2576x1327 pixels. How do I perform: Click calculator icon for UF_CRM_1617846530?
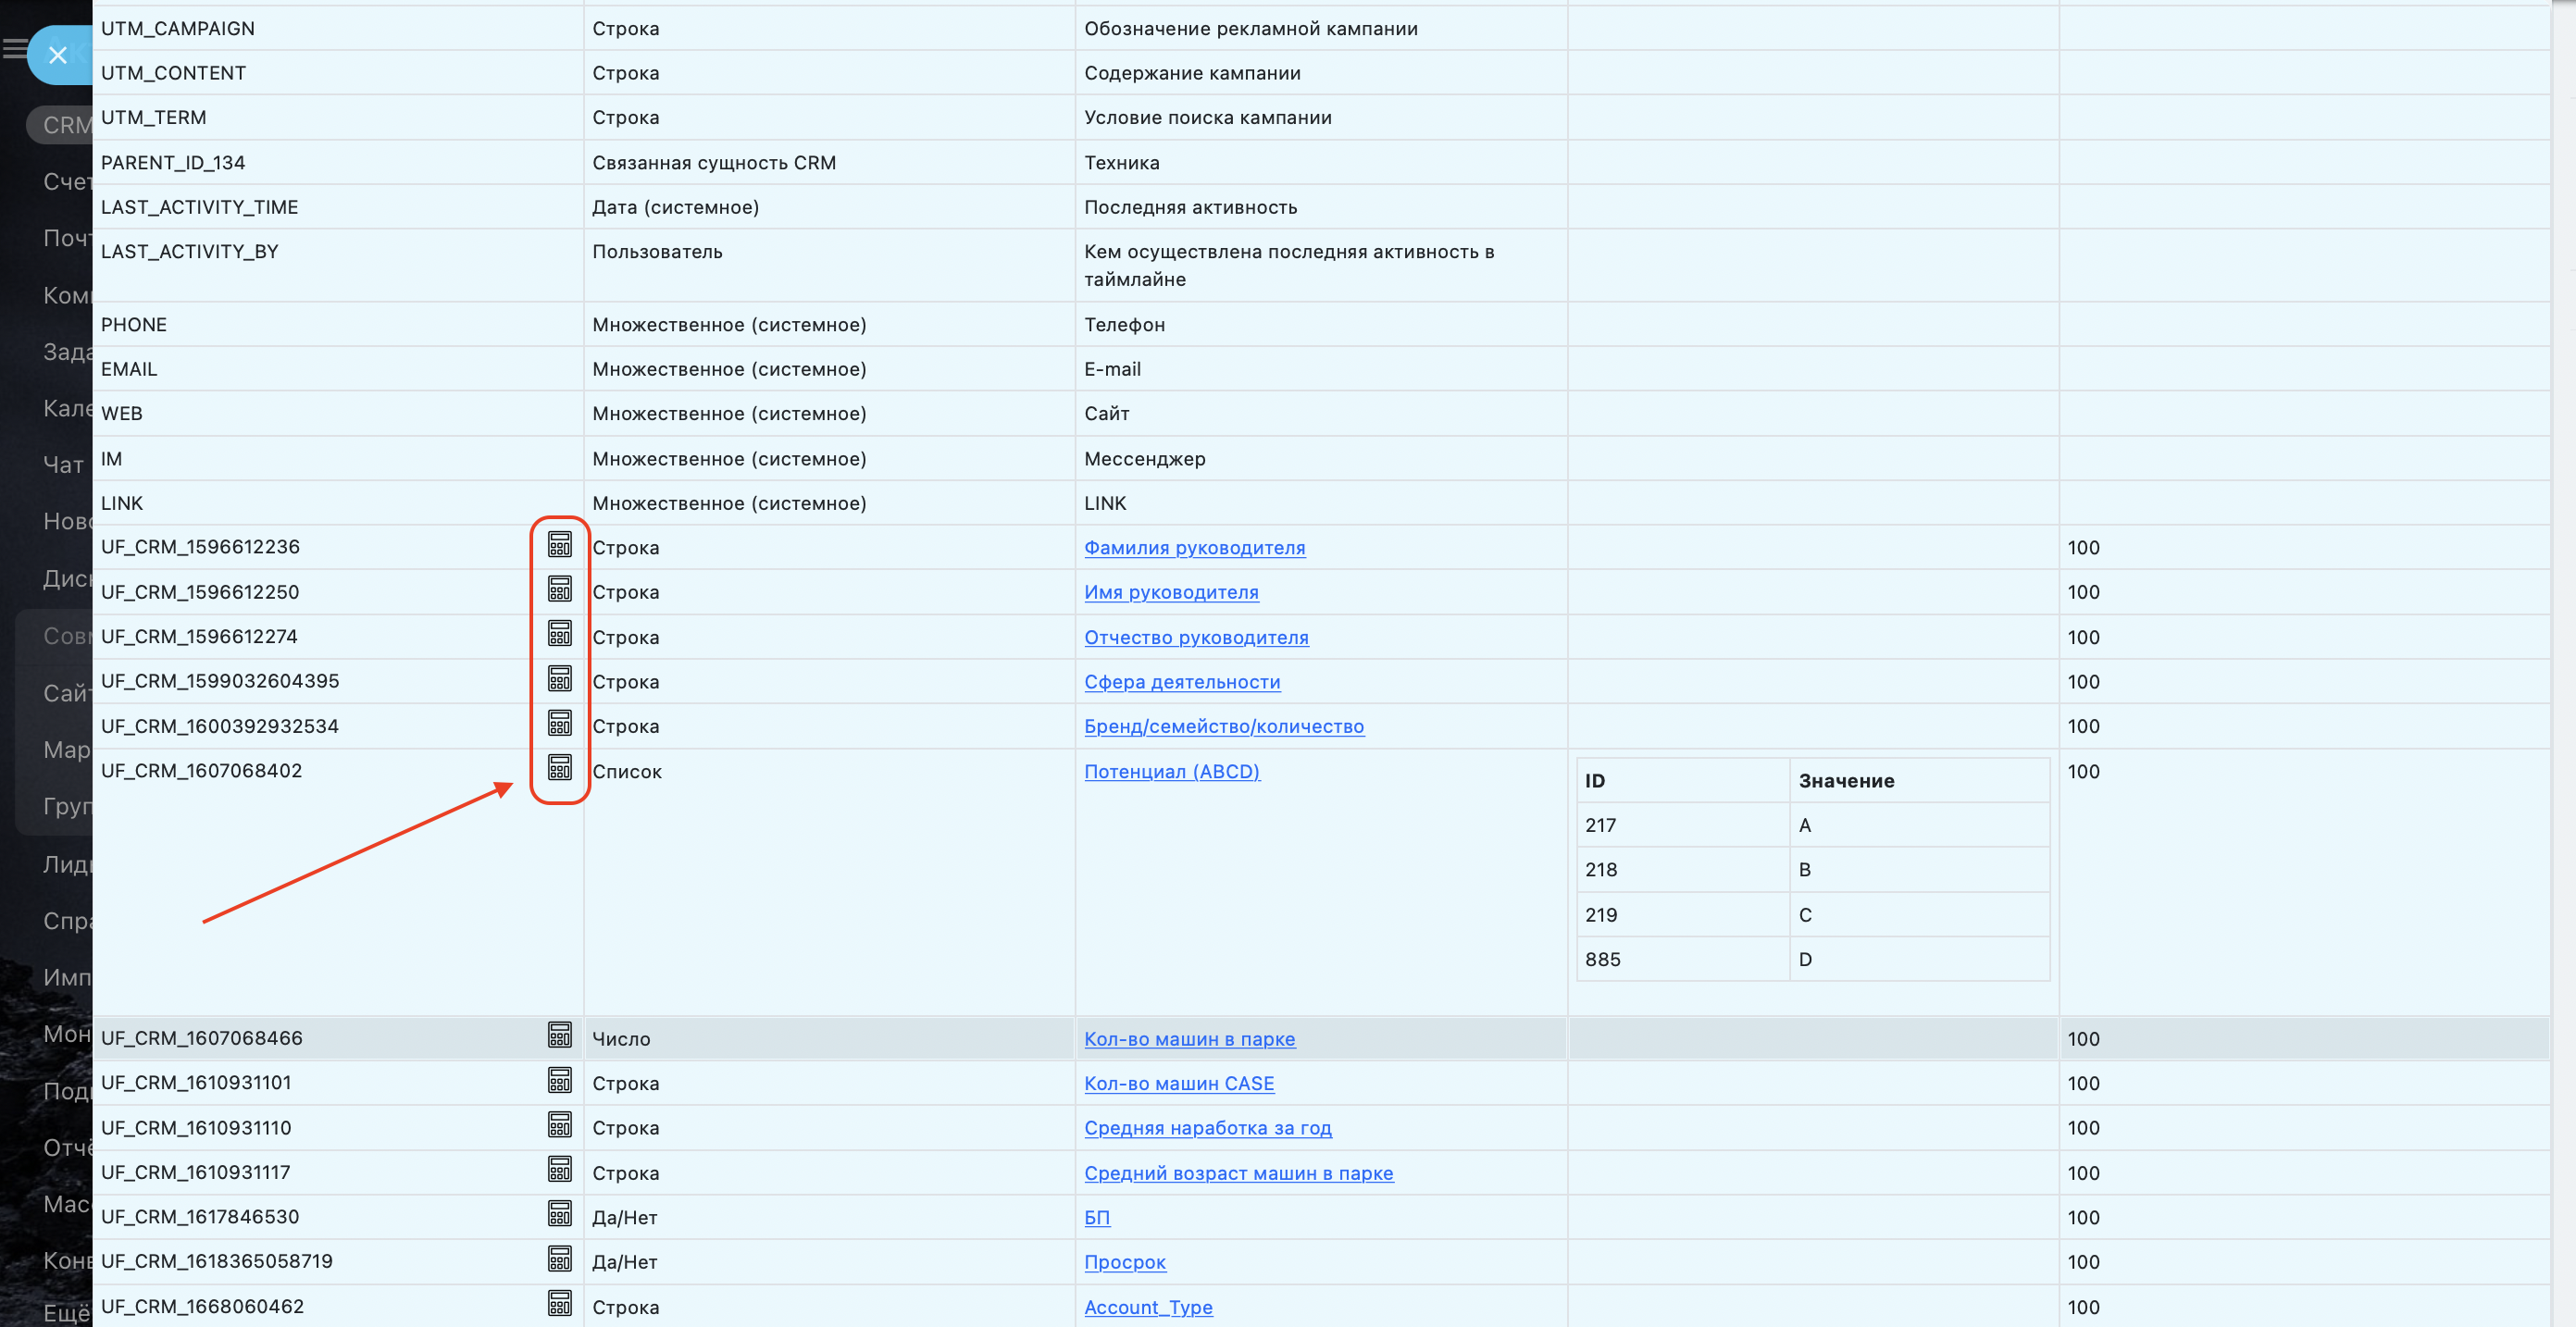(x=559, y=1215)
